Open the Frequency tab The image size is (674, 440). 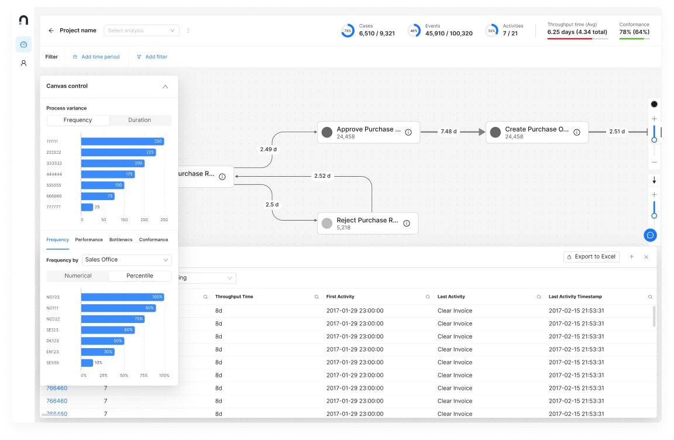tap(57, 240)
